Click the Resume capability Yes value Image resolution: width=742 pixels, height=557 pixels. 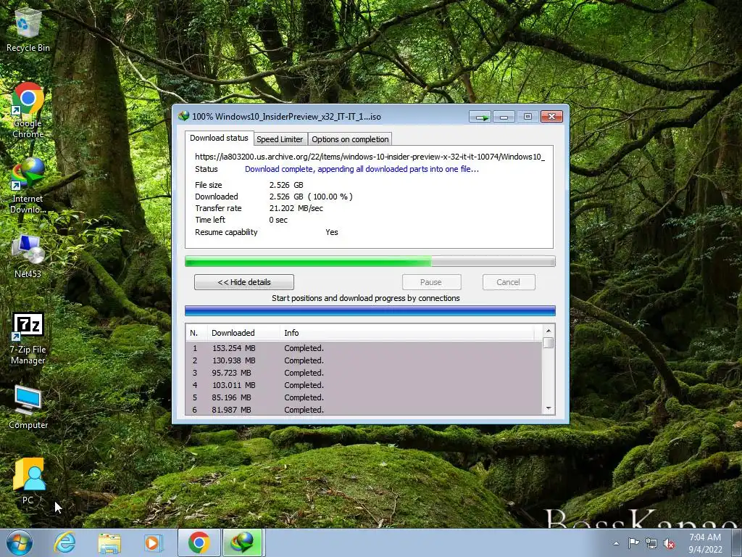332,232
